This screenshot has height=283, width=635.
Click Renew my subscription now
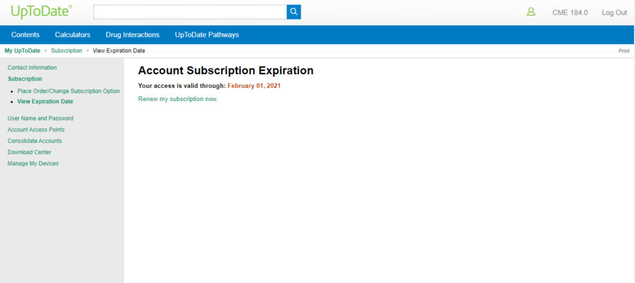click(178, 99)
